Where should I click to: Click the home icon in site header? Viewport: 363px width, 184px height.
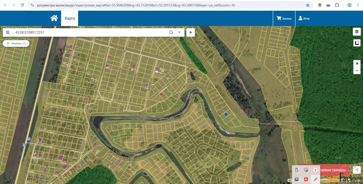click(54, 18)
